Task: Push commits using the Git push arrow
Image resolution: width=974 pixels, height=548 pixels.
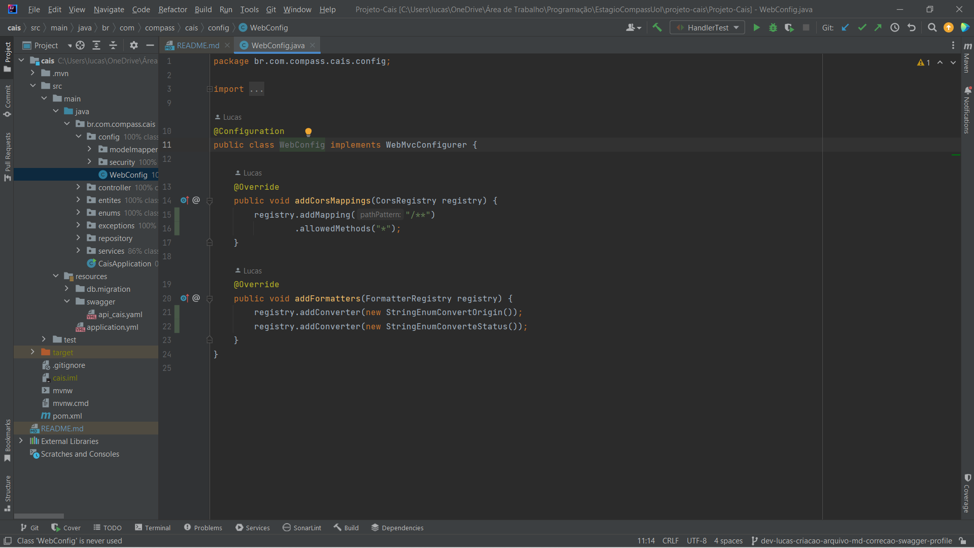Action: [879, 27]
